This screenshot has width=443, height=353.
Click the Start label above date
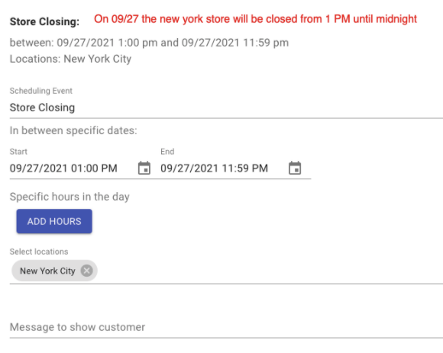18,152
